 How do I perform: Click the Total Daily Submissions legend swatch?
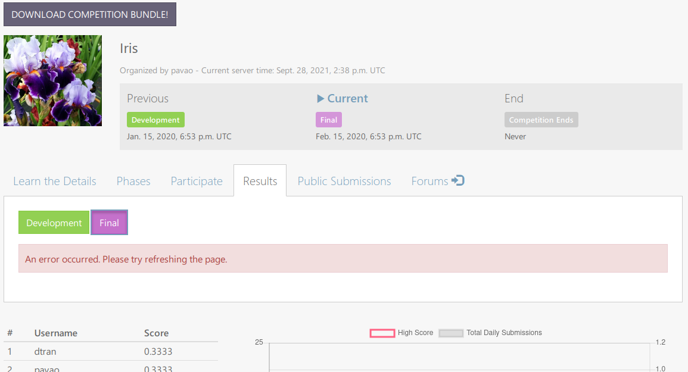tap(451, 333)
